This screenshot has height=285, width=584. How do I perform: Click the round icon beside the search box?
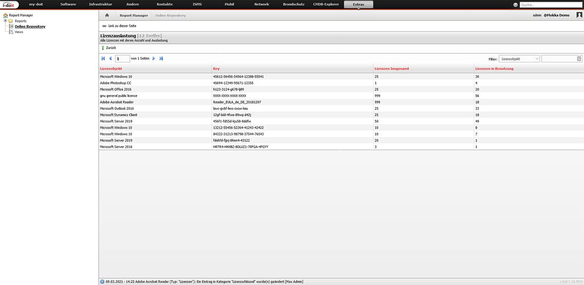click(516, 5)
